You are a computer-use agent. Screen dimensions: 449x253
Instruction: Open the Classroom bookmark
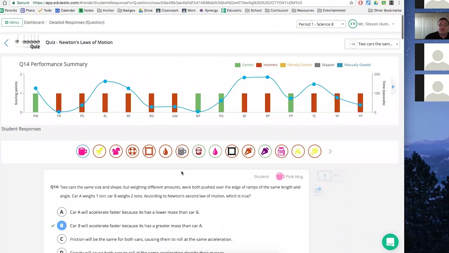(x=167, y=11)
